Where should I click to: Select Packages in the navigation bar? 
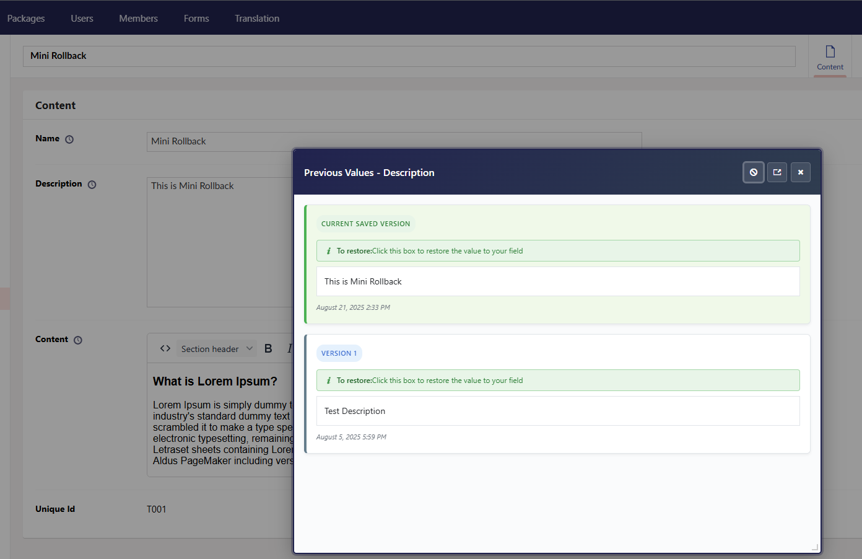tap(25, 18)
